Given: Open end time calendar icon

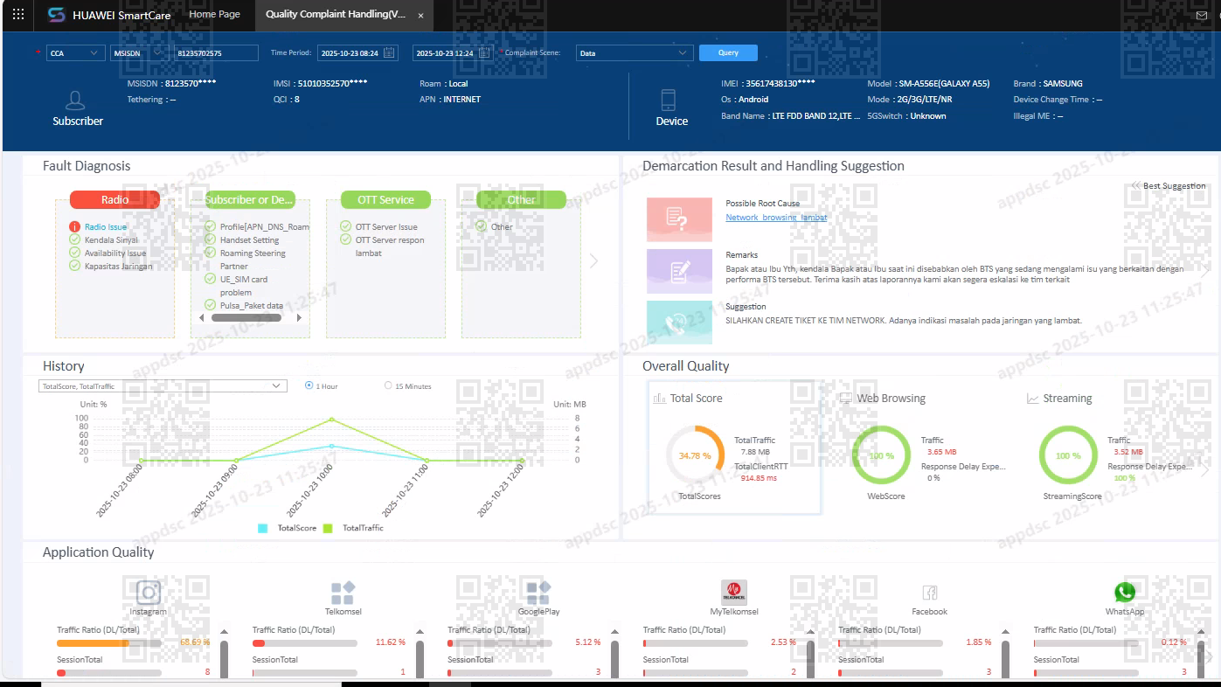Looking at the screenshot, I should 484,52.
